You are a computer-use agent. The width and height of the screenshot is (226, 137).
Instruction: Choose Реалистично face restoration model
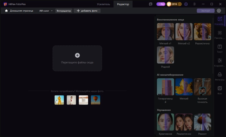pos(202,32)
